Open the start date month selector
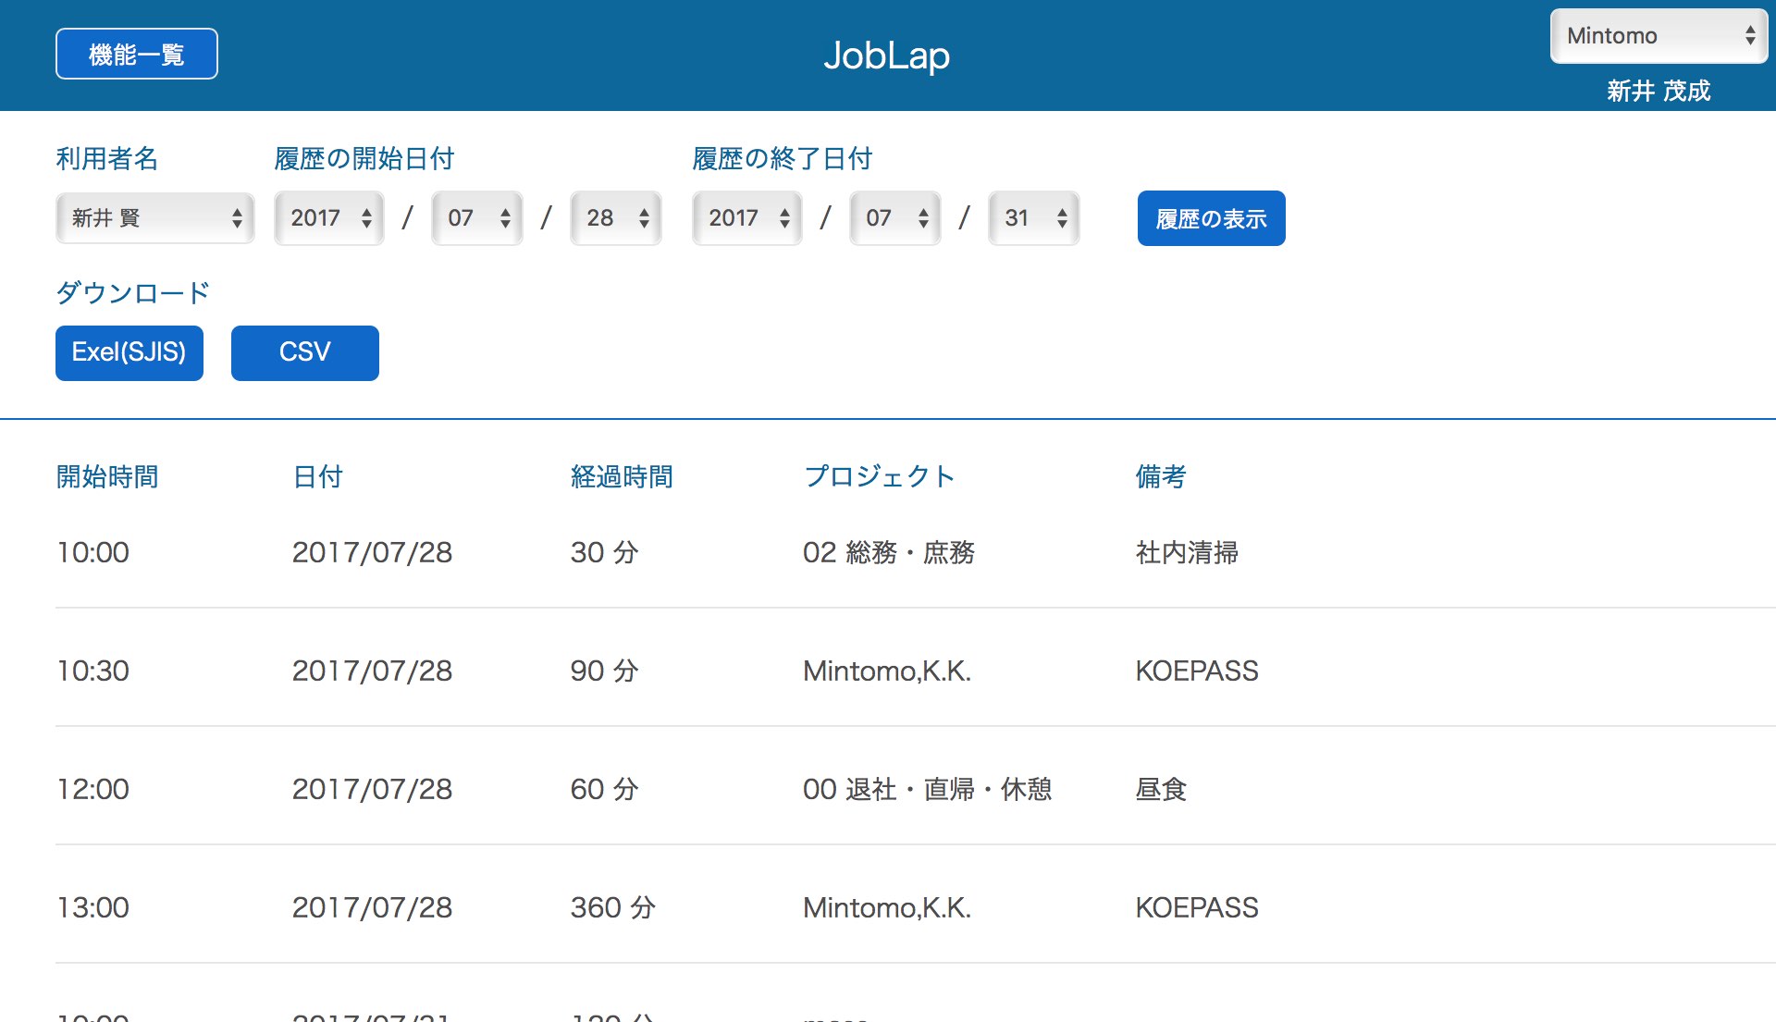Screen dimensions: 1776x1022 pos(475,218)
